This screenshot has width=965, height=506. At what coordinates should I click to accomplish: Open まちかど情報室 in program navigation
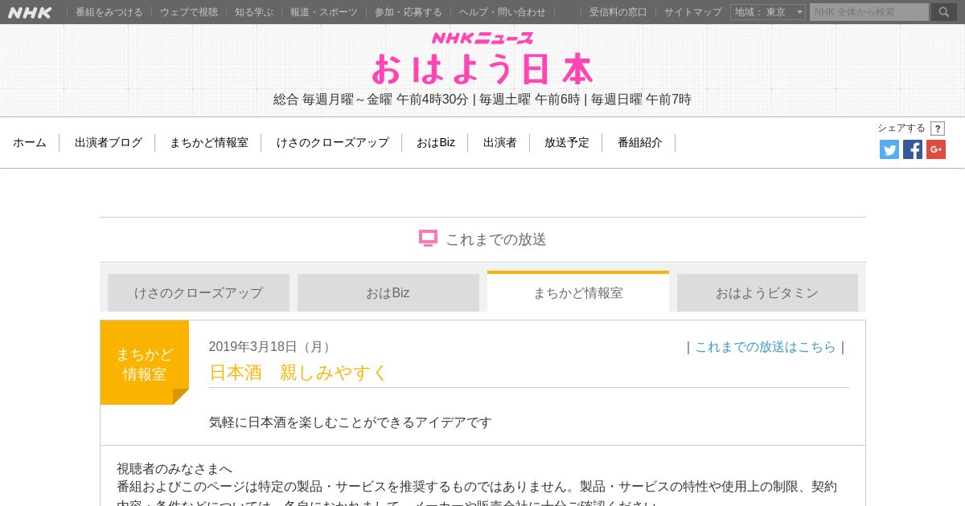click(209, 143)
